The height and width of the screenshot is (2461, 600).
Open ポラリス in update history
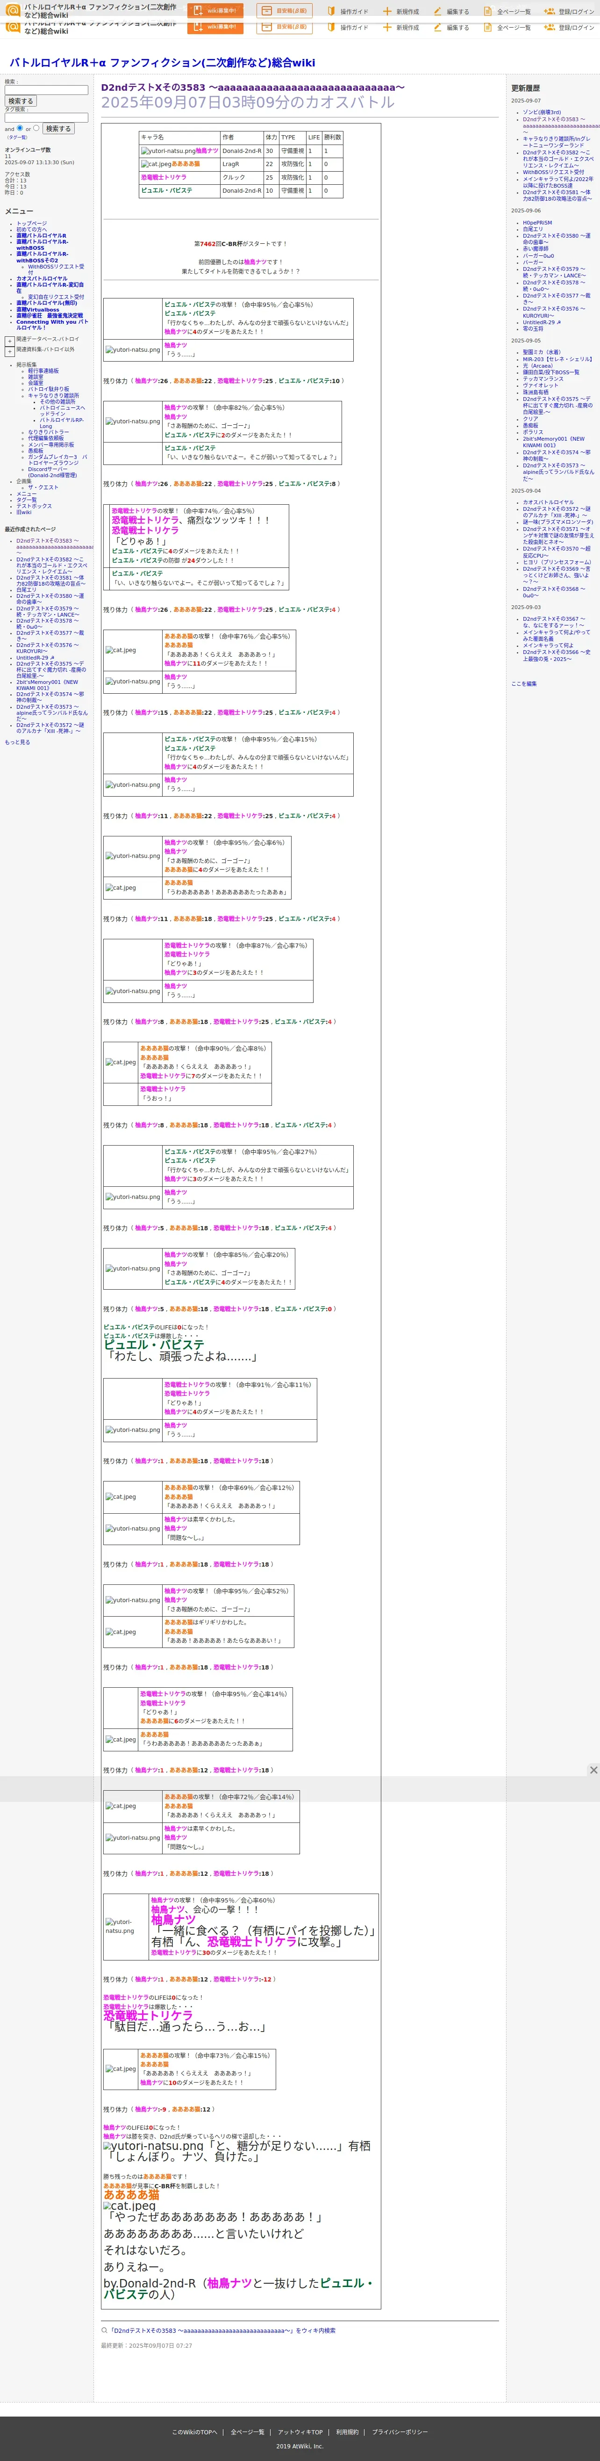(532, 432)
